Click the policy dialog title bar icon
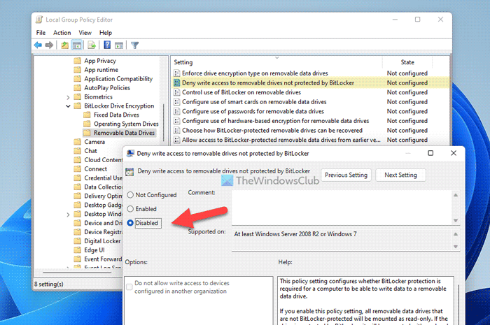 [x=130, y=153]
